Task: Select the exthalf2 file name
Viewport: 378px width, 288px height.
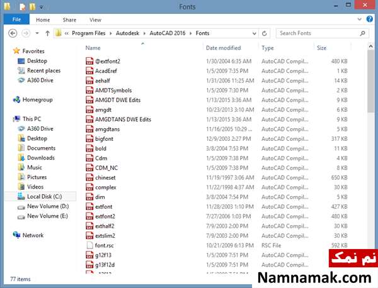Action: 105,226
